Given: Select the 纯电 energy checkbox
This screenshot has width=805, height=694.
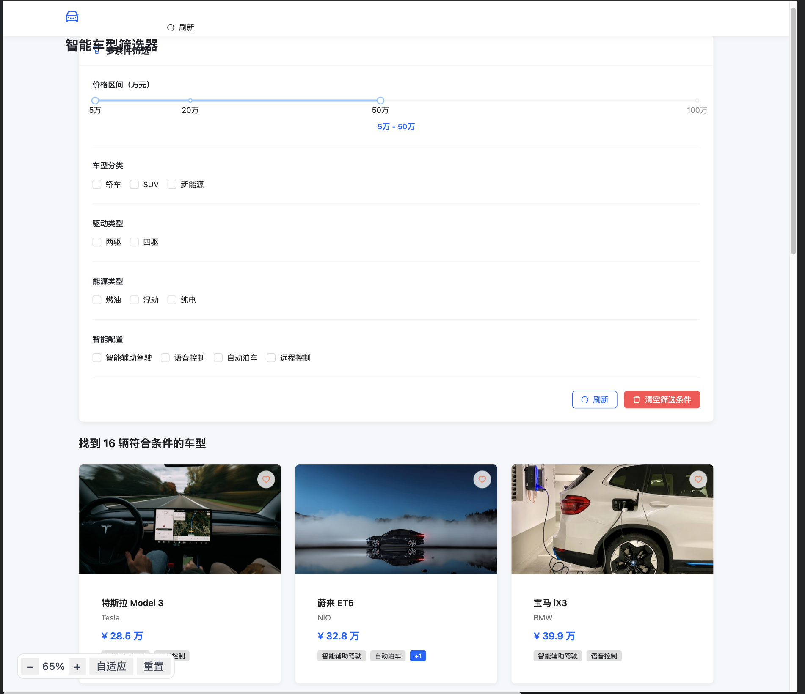Looking at the screenshot, I should (x=172, y=300).
